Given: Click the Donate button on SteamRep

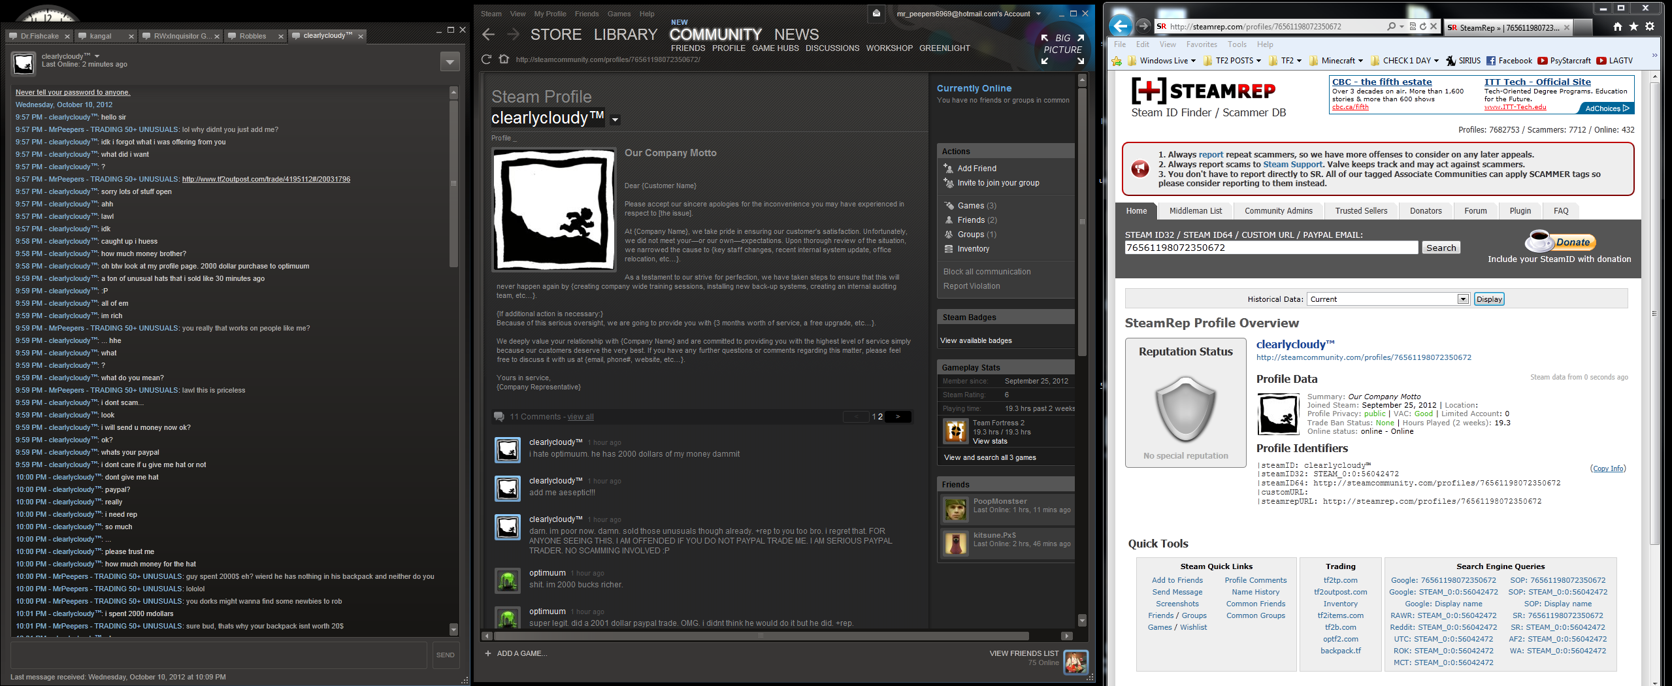Looking at the screenshot, I should (x=1560, y=242).
